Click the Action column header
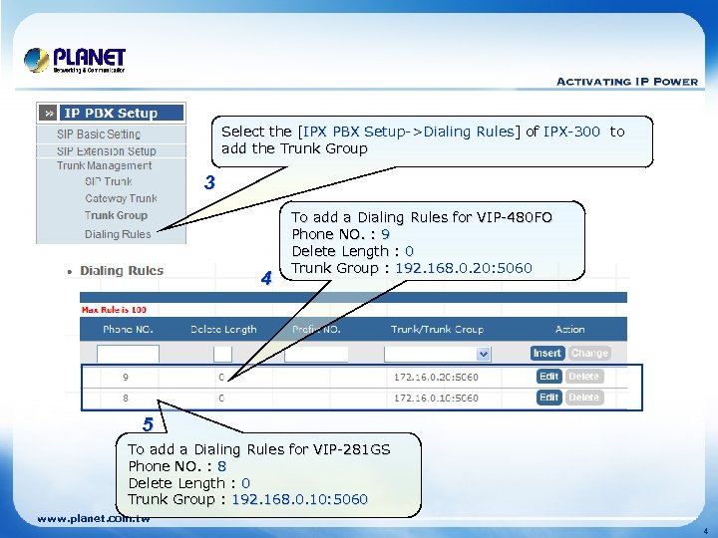This screenshot has height=538, width=718. (570, 330)
